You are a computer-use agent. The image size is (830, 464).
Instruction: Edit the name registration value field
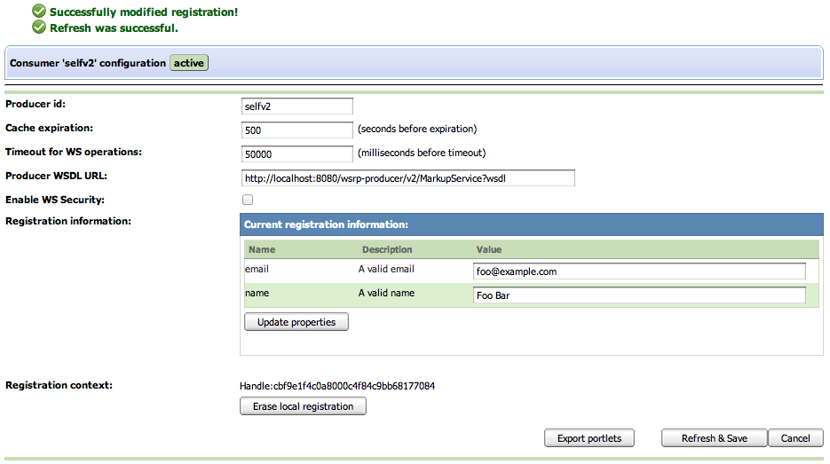[639, 295]
